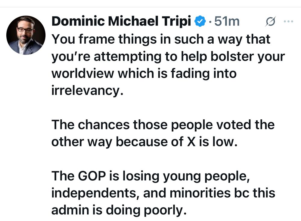
Task: Click the text "admin is doing poorly."
Action: (117, 210)
